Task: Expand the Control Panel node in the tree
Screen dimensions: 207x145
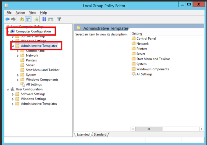Action: click(x=18, y=51)
